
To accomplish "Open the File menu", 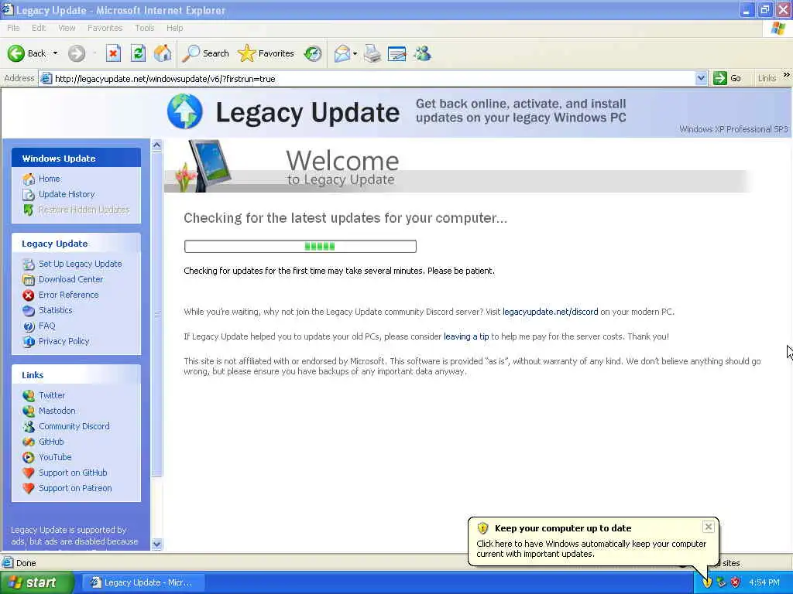I will click(x=13, y=28).
